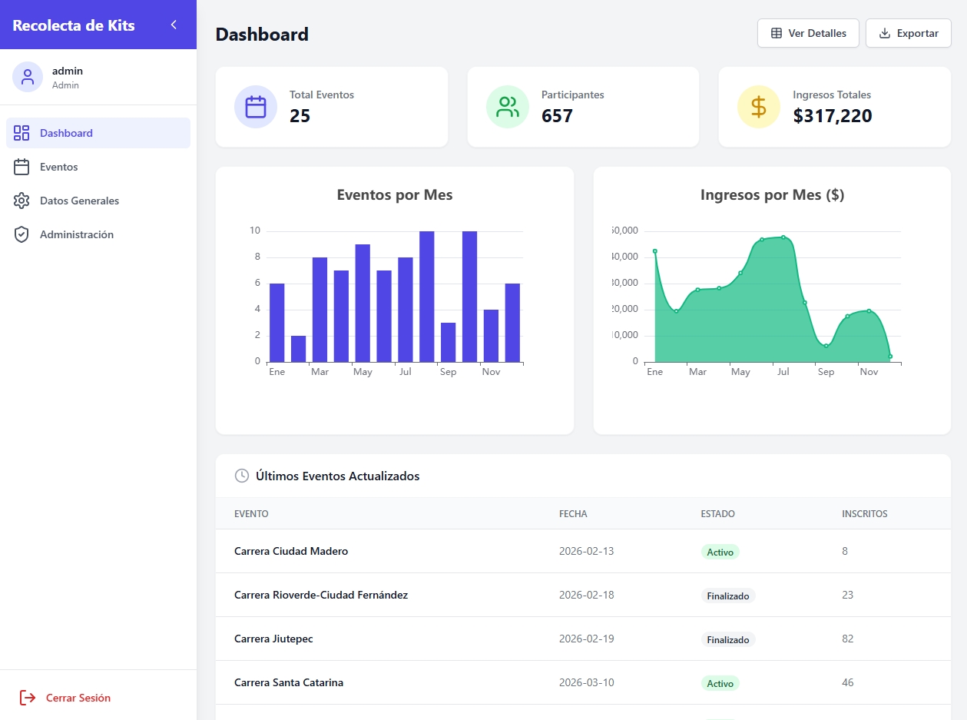Click the Datos Generales gear icon
The width and height of the screenshot is (967, 720).
point(22,201)
